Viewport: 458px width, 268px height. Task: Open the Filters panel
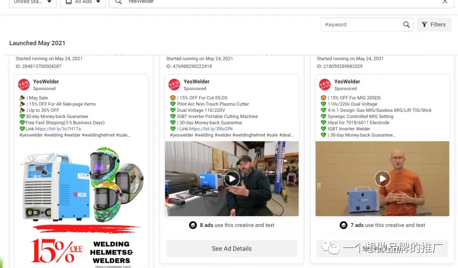pos(434,25)
